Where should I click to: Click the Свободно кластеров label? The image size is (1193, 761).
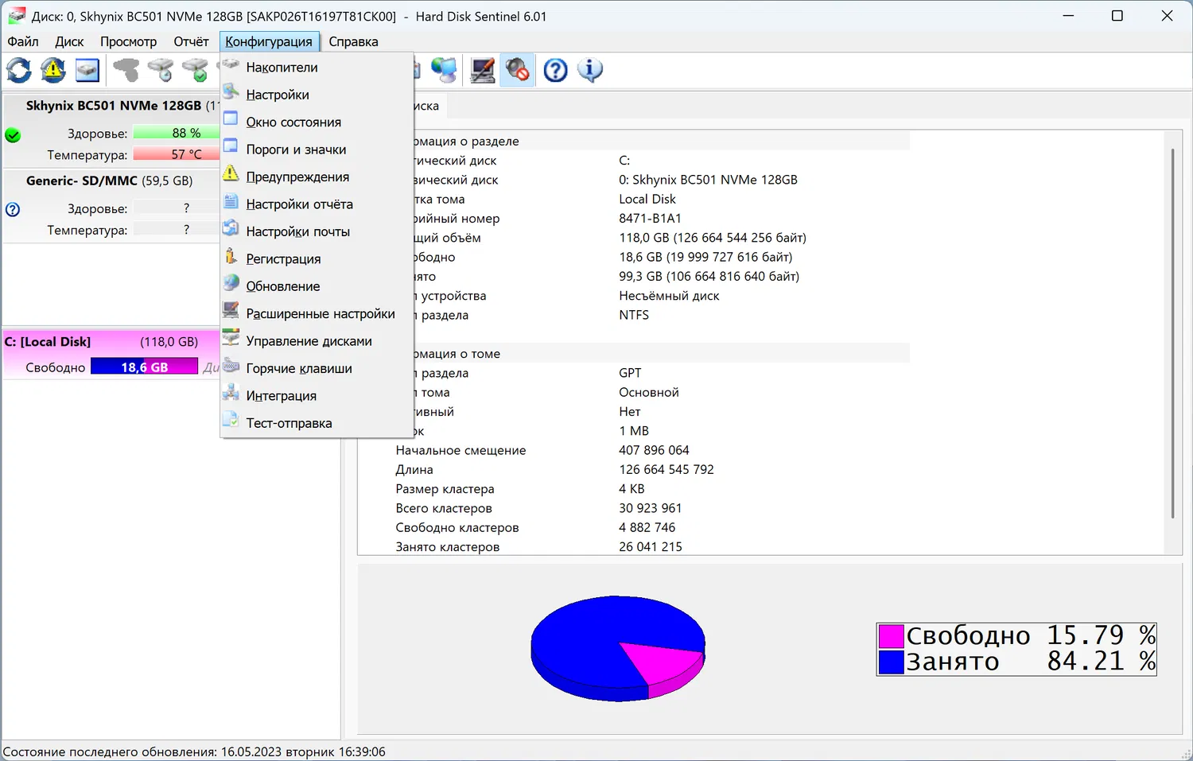point(457,527)
